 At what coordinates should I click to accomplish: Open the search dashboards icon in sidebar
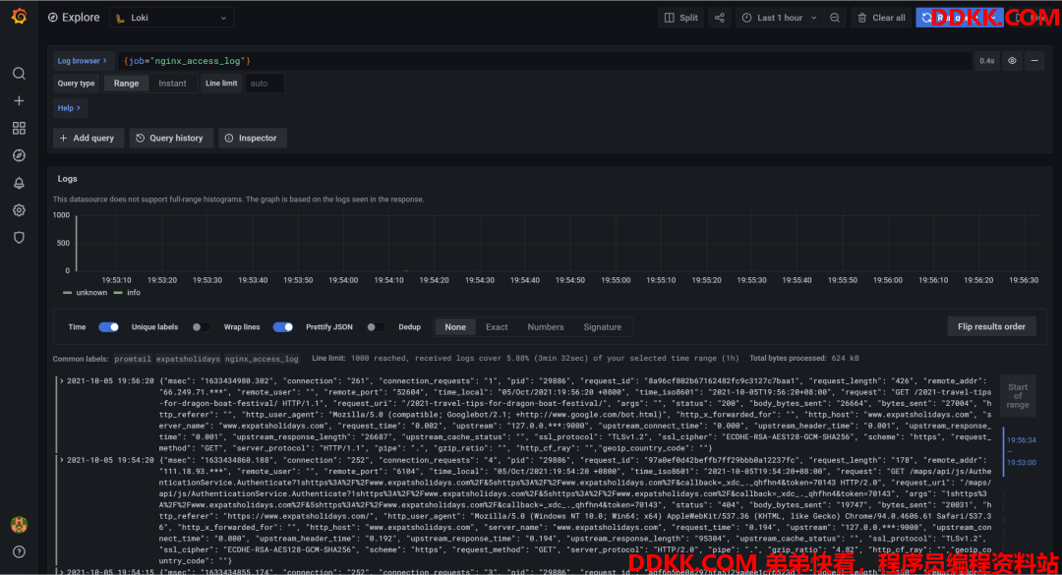[x=19, y=73]
